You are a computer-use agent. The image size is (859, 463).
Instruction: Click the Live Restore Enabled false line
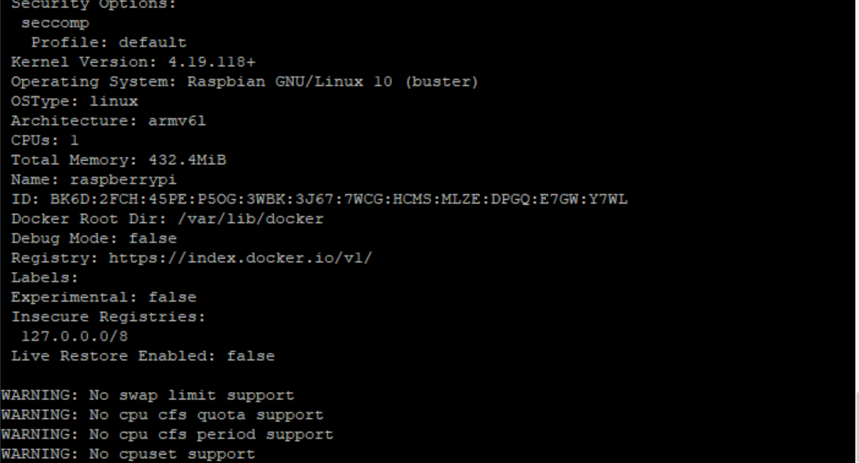143,356
